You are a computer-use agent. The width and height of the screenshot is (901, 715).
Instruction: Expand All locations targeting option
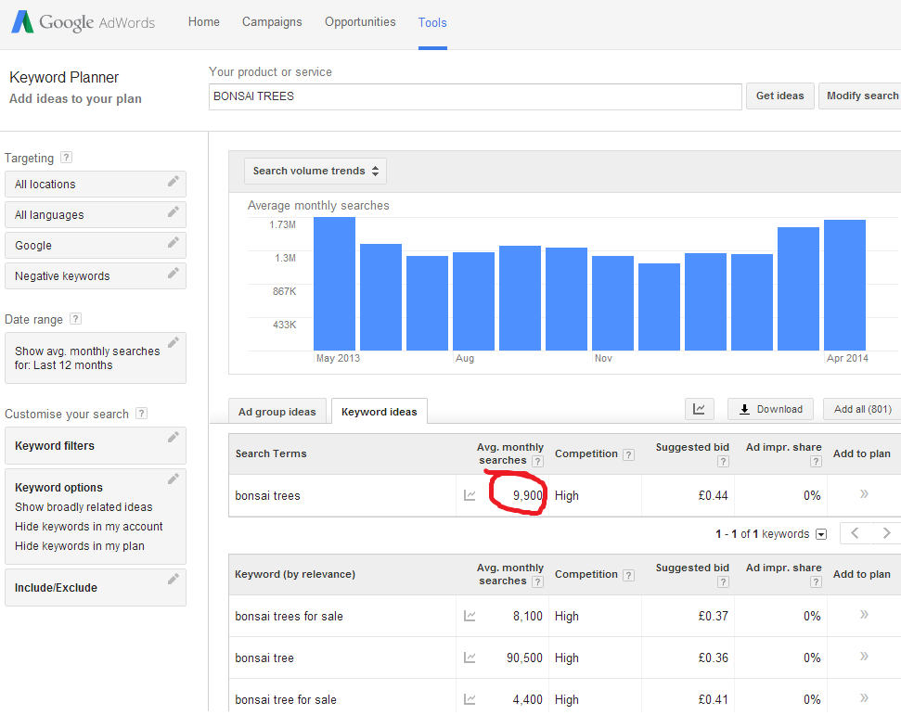click(x=96, y=185)
